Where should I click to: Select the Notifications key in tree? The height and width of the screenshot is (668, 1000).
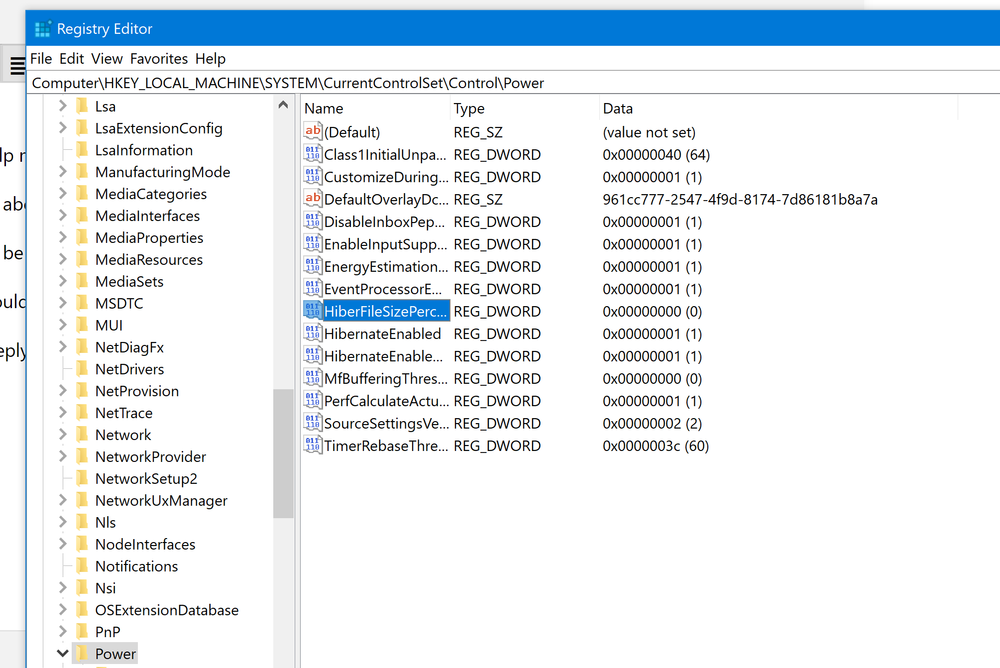136,566
